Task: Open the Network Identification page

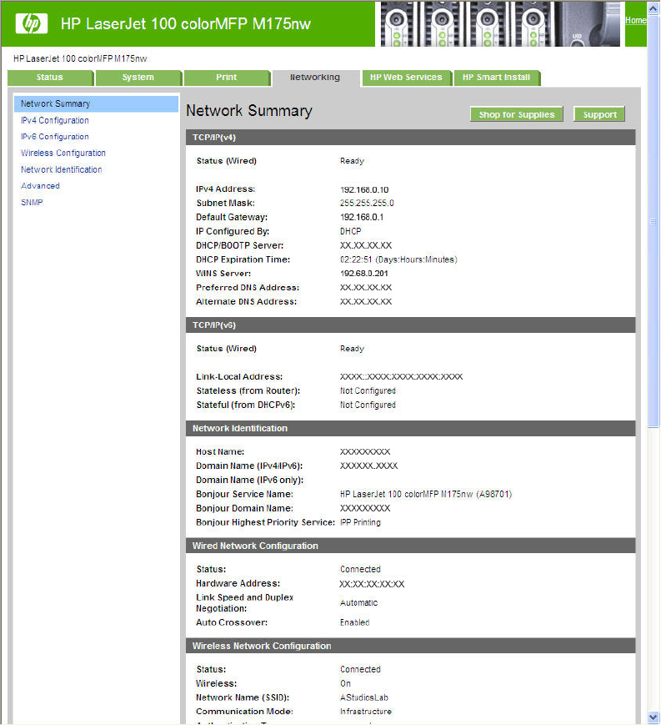Action: [62, 169]
